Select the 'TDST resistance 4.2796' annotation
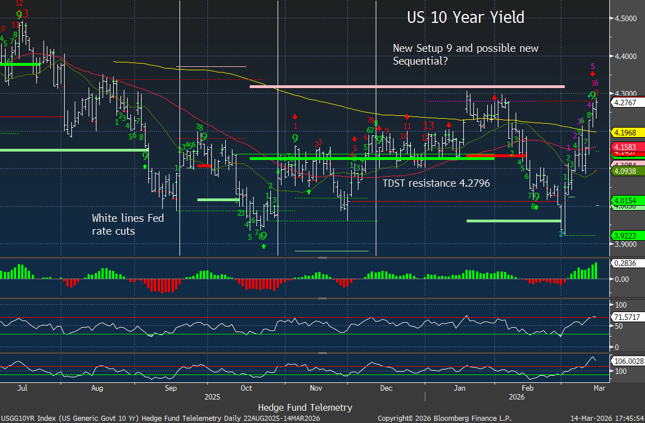Image resolution: width=645 pixels, height=423 pixels. (436, 183)
